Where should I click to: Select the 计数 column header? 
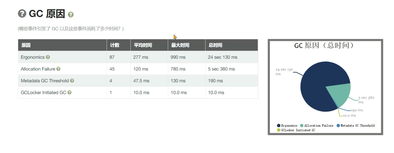pyautogui.click(x=115, y=45)
